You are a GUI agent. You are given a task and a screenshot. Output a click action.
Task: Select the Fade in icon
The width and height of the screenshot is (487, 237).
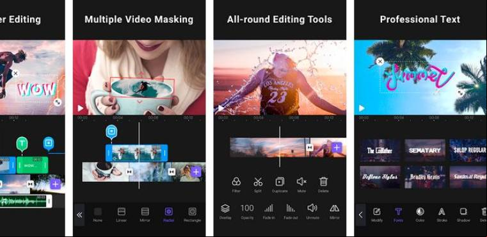click(269, 208)
